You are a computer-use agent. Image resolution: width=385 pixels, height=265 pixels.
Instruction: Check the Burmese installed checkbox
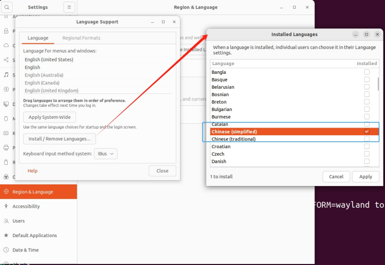pos(366,117)
